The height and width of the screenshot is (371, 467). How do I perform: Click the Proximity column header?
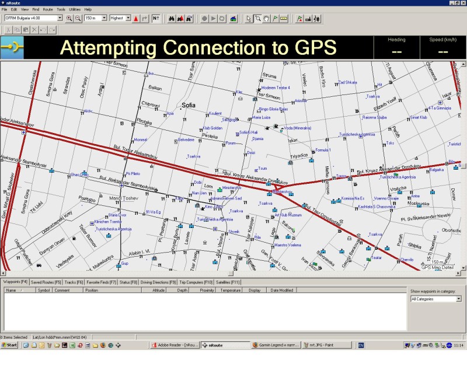pos(201,290)
